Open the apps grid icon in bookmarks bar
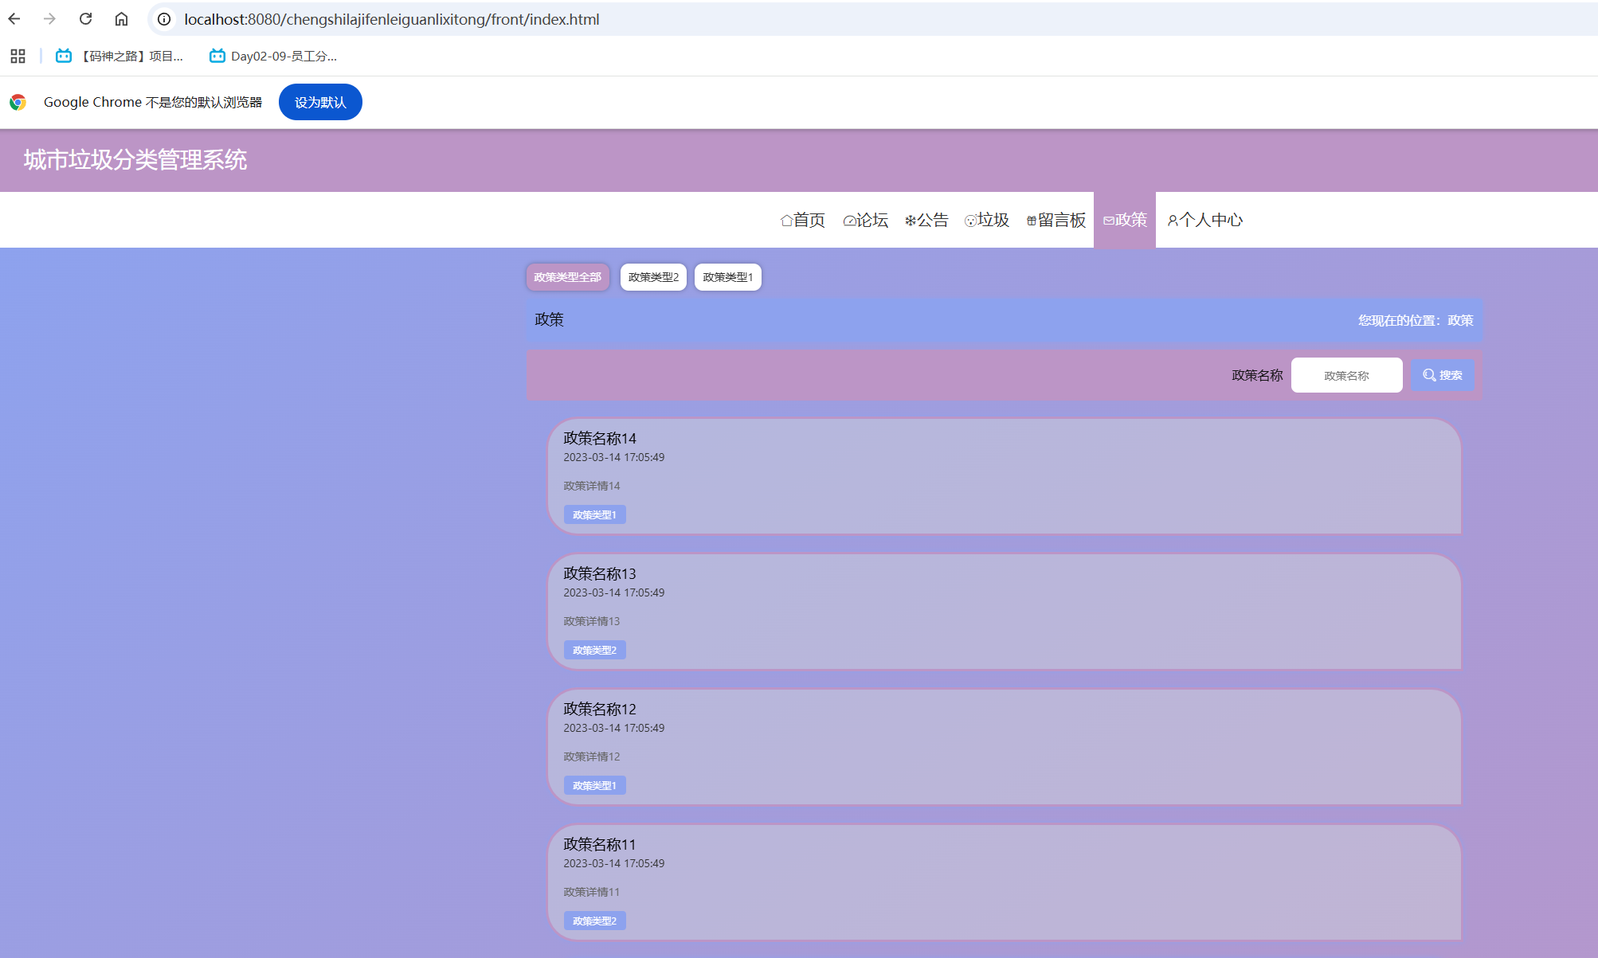The height and width of the screenshot is (958, 1598). pos(18,56)
